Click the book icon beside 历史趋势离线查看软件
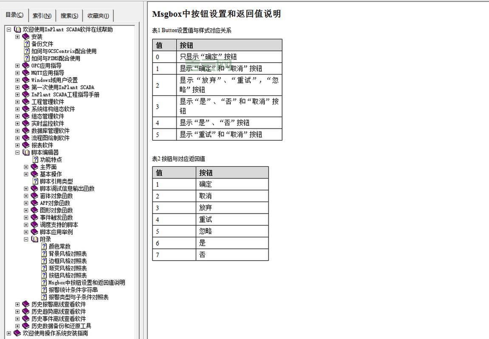The width and height of the screenshot is (489, 339). pos(25,311)
